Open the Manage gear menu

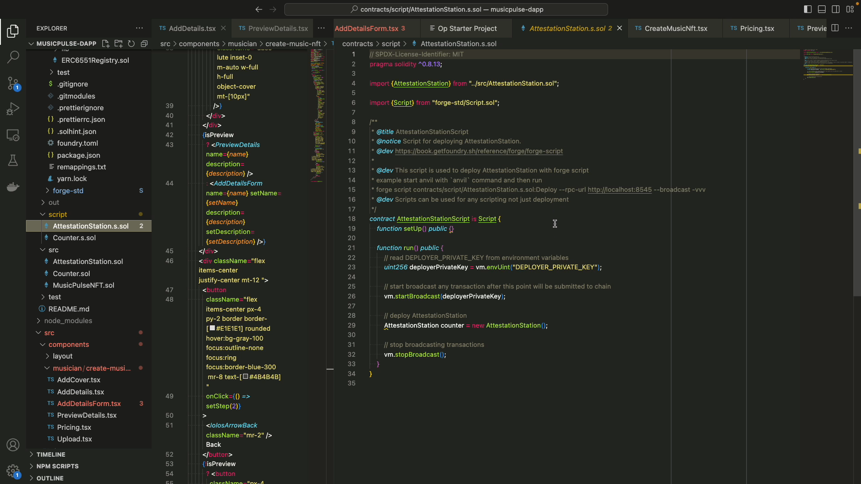pos(13,471)
